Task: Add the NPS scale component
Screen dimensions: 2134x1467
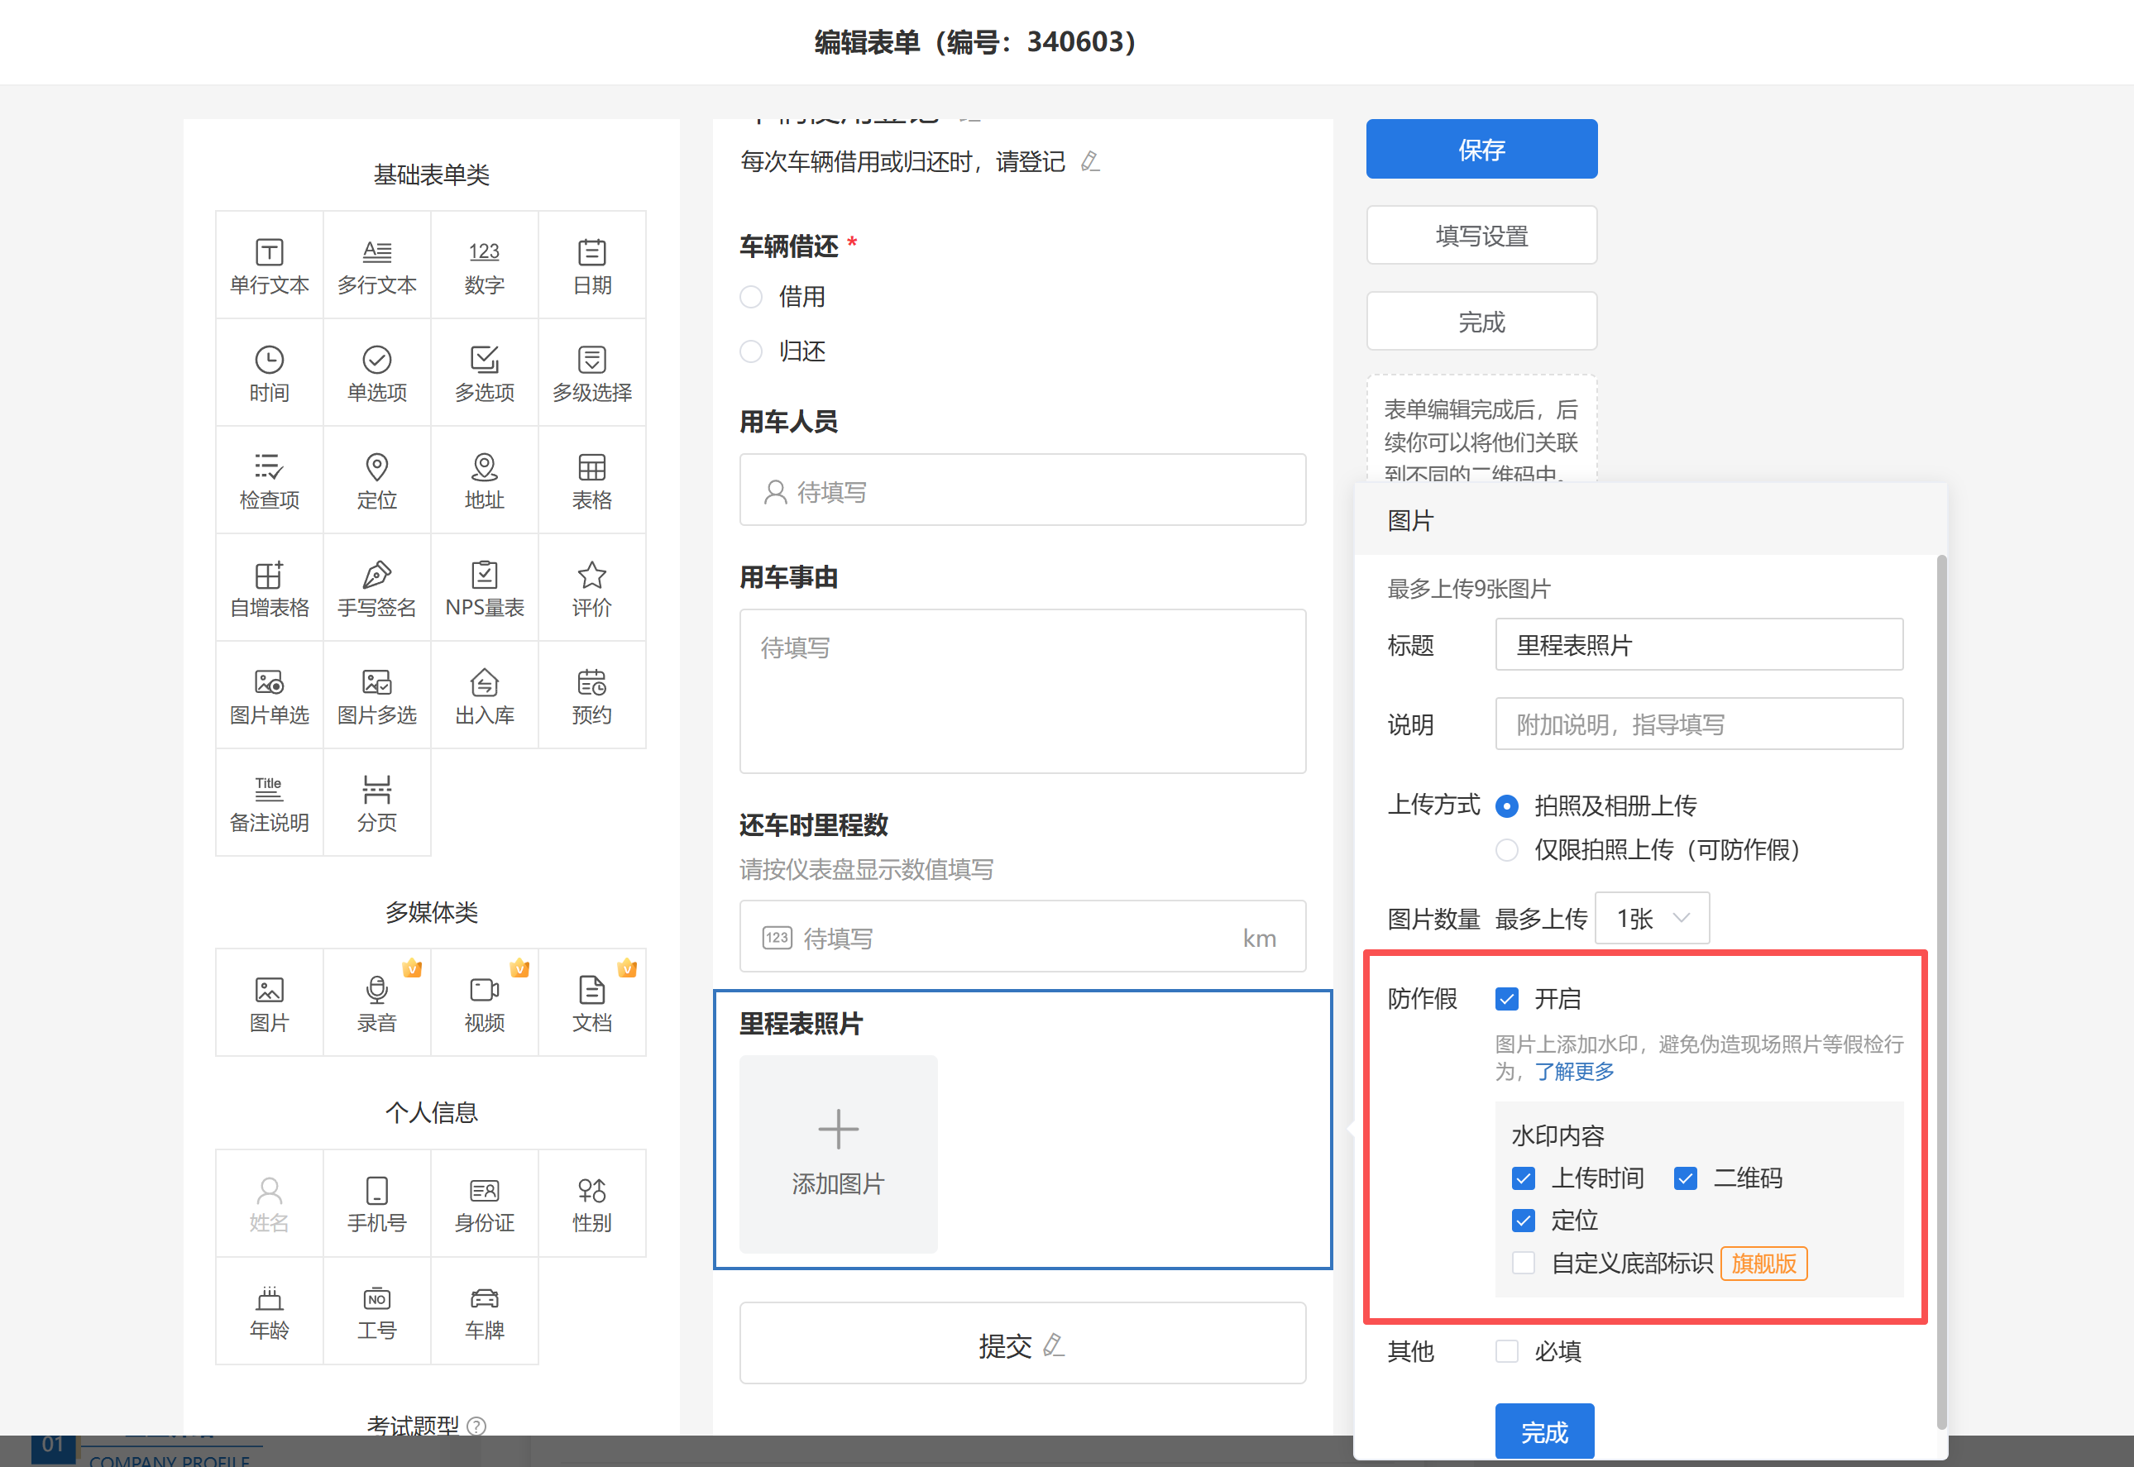Action: [484, 588]
